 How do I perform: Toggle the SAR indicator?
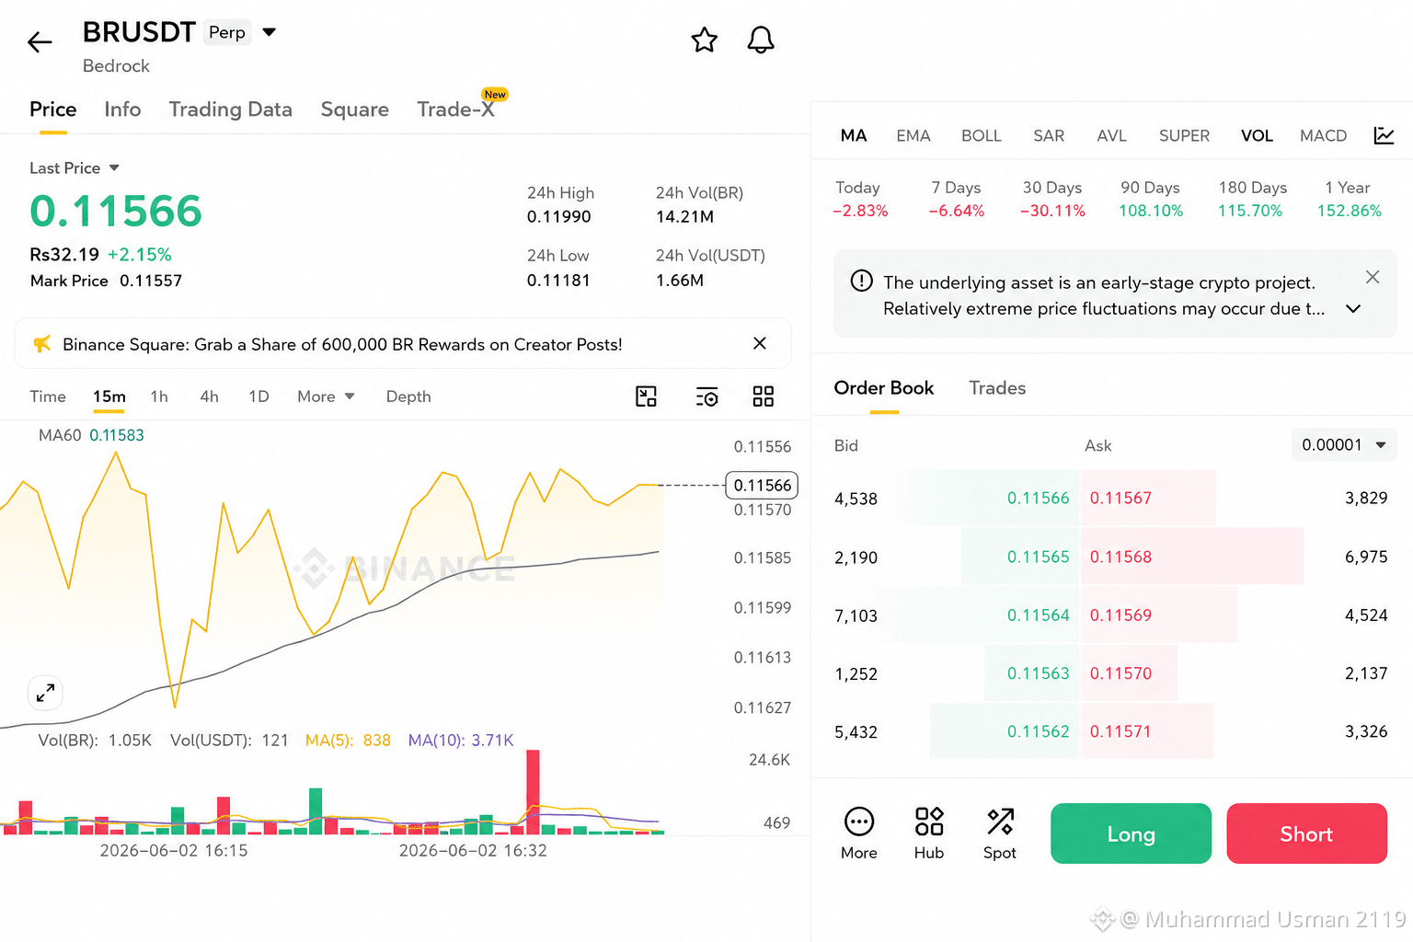point(1049,135)
